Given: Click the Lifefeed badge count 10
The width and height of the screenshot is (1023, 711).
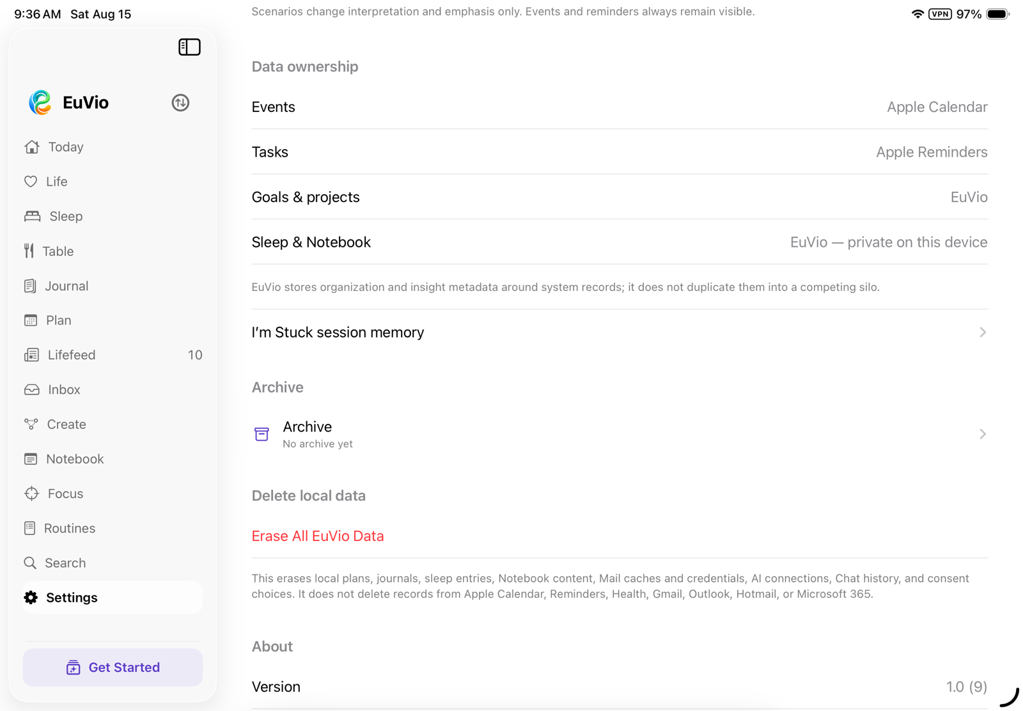Looking at the screenshot, I should point(195,355).
